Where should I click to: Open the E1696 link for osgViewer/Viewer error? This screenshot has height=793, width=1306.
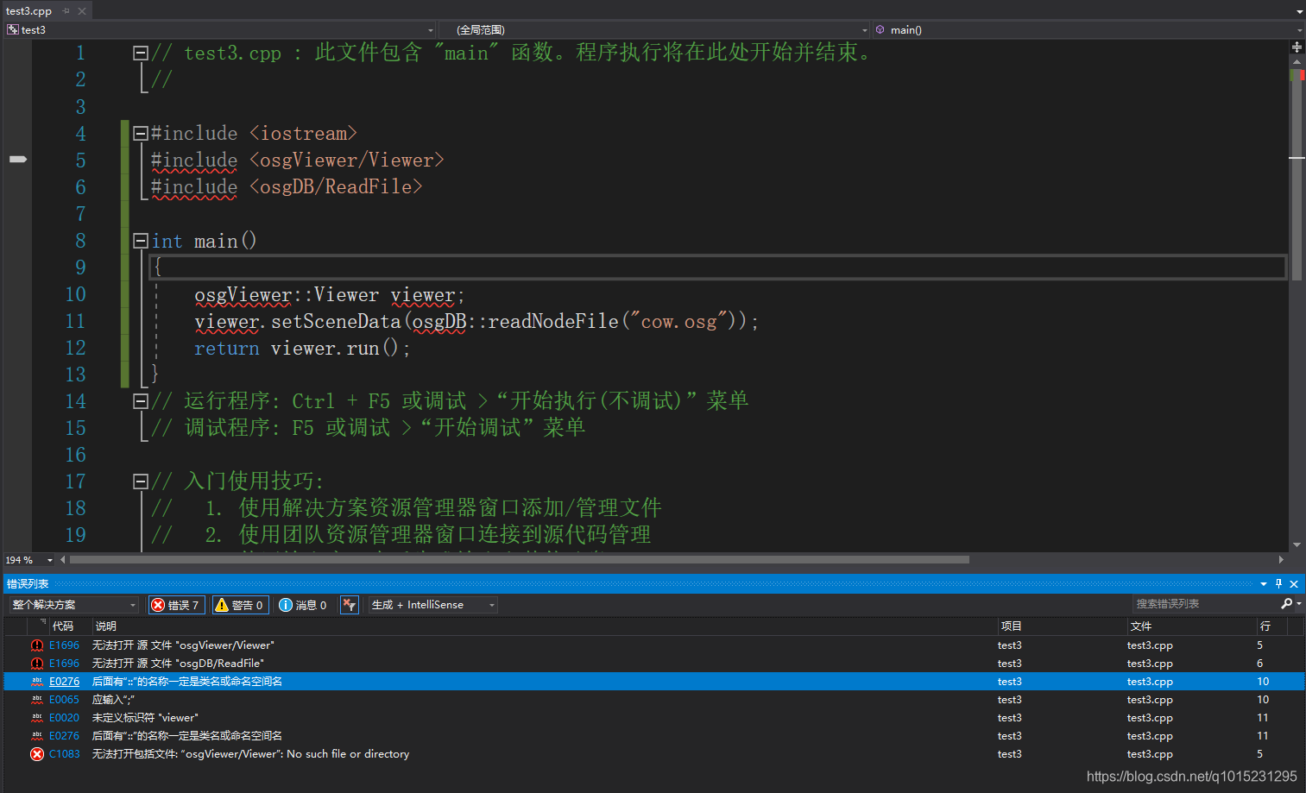(64, 645)
